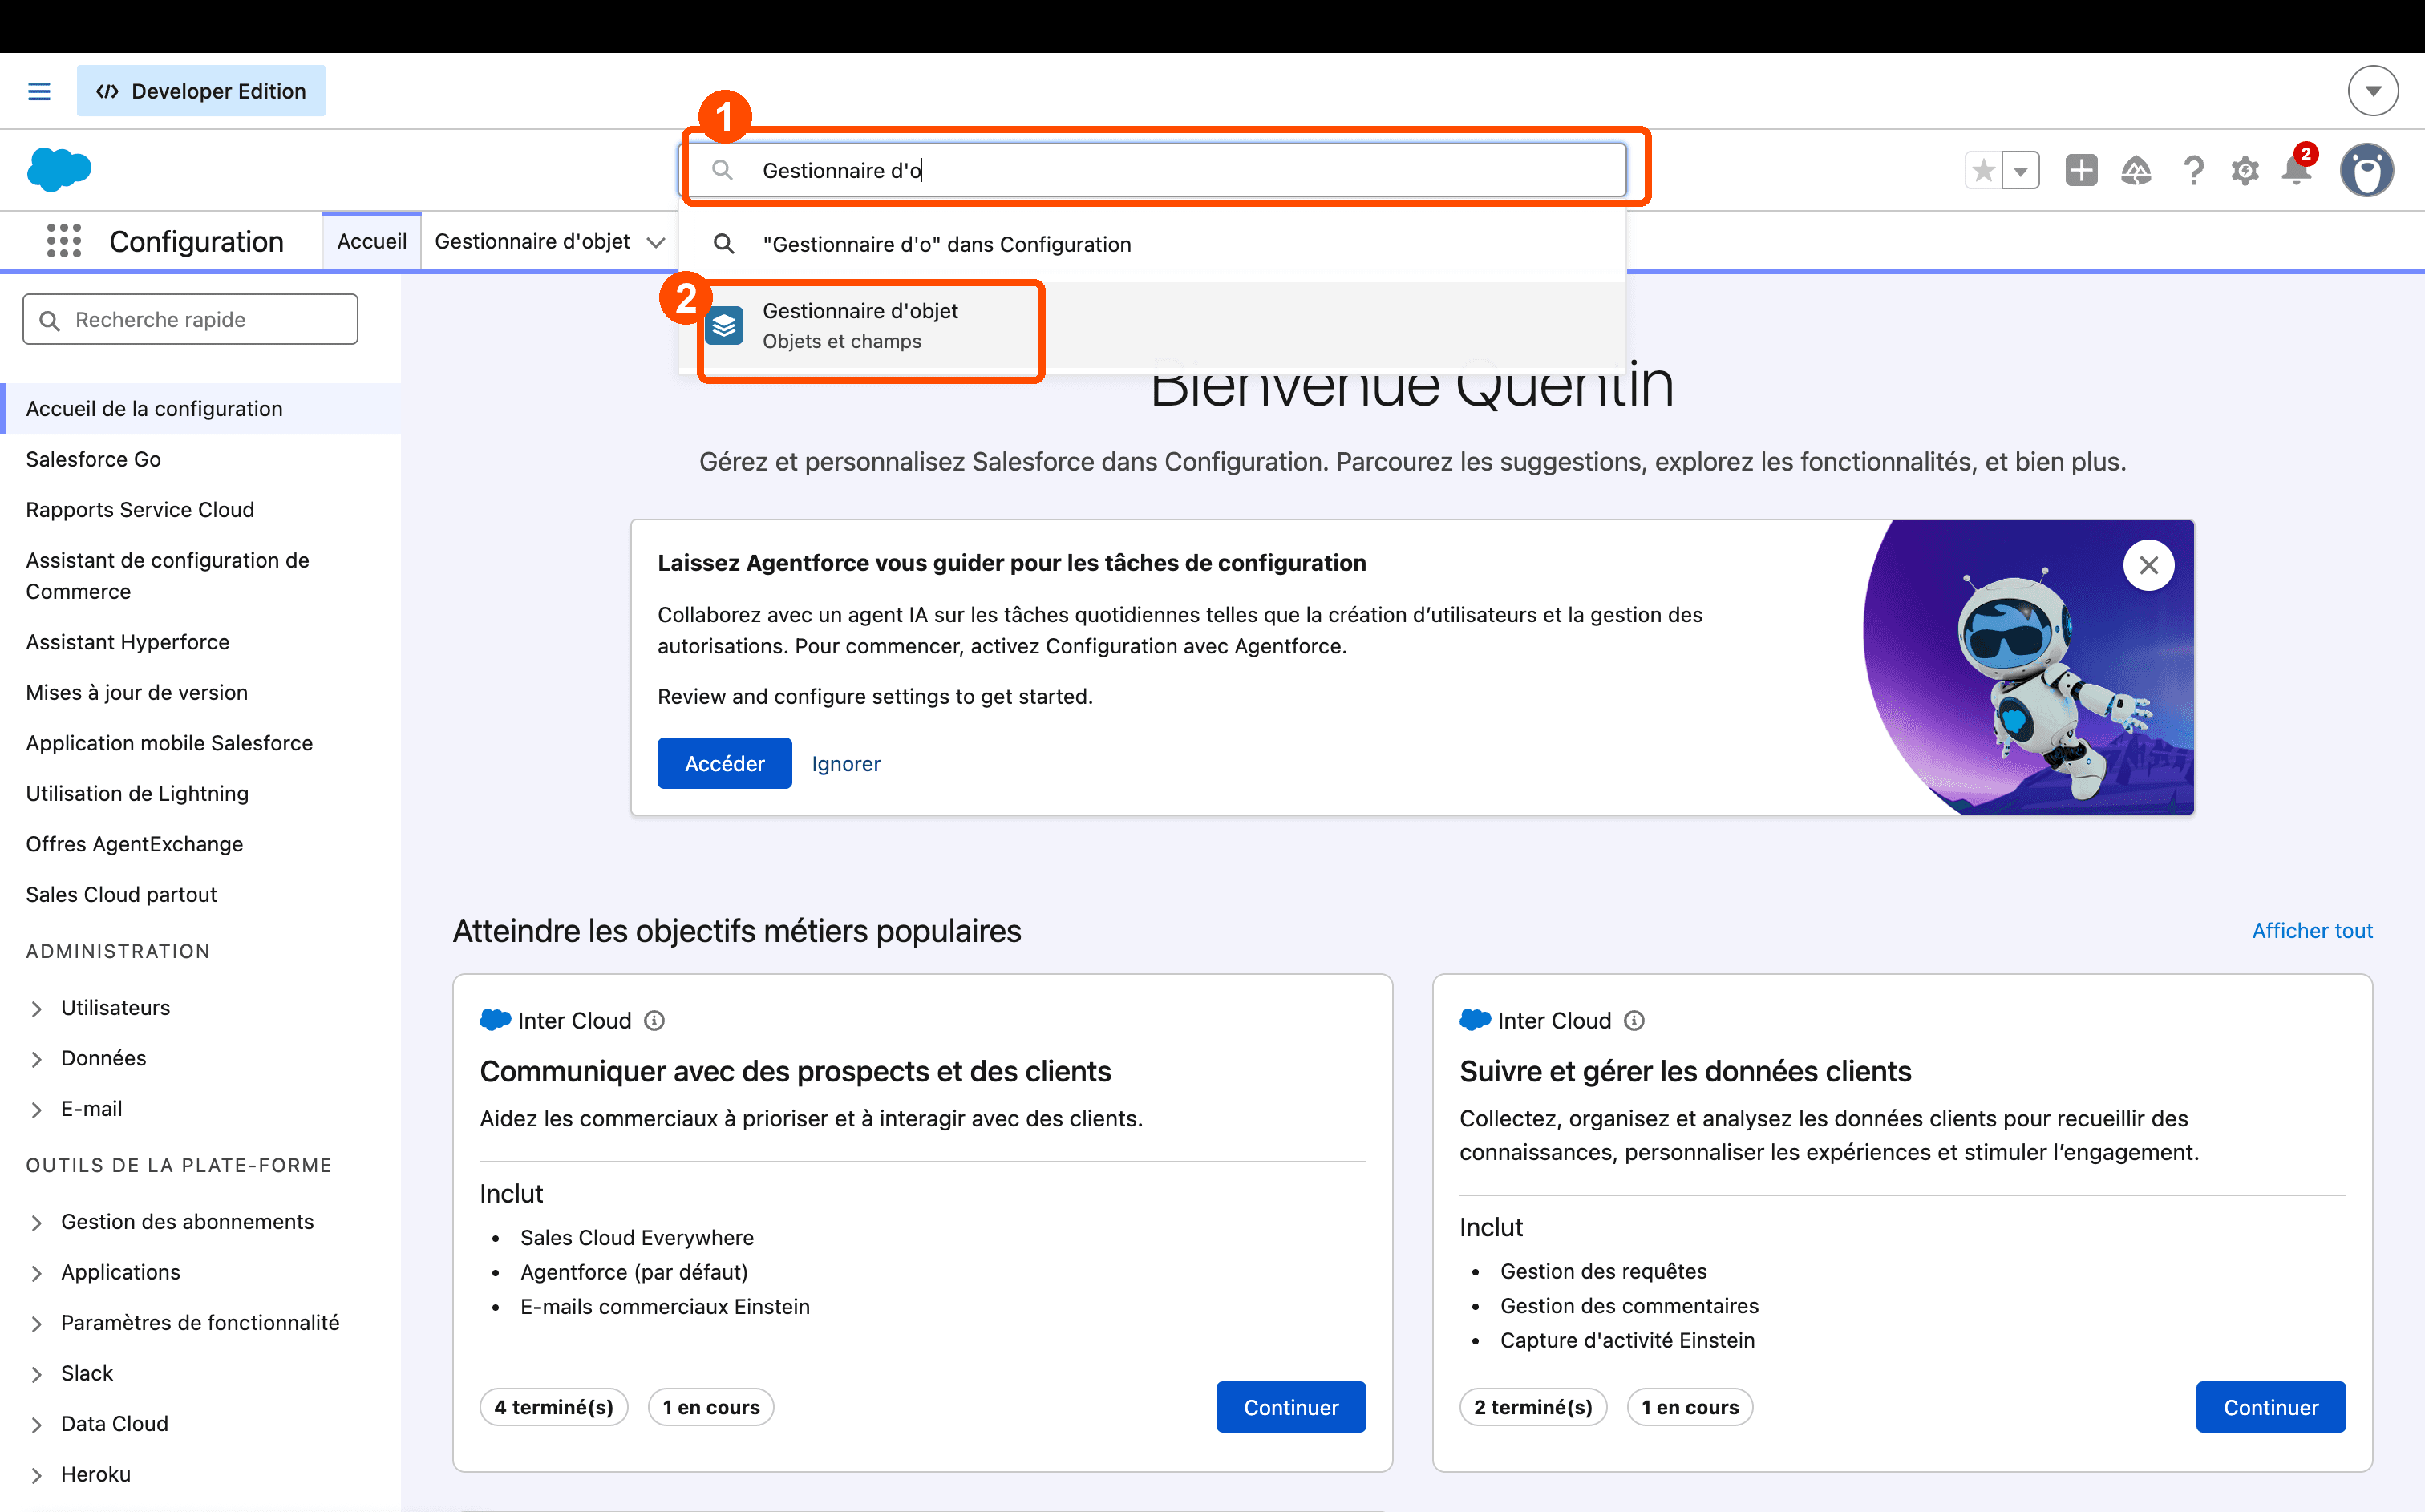Viewport: 2425px width, 1512px height.
Task: Open the user profile avatar
Action: pos(2367,170)
